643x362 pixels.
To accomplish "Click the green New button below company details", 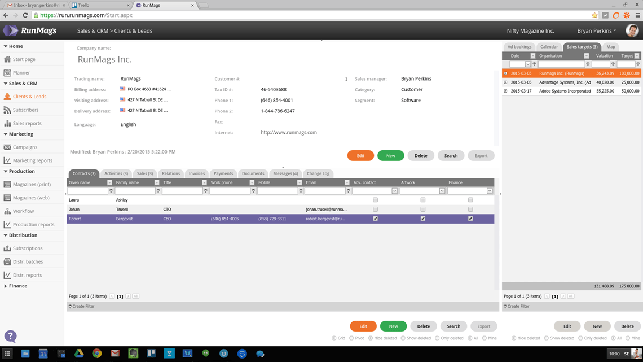I will 390,155.
